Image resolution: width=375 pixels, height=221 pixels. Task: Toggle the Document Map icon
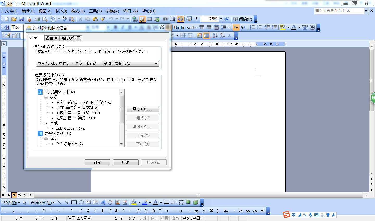click(x=189, y=19)
